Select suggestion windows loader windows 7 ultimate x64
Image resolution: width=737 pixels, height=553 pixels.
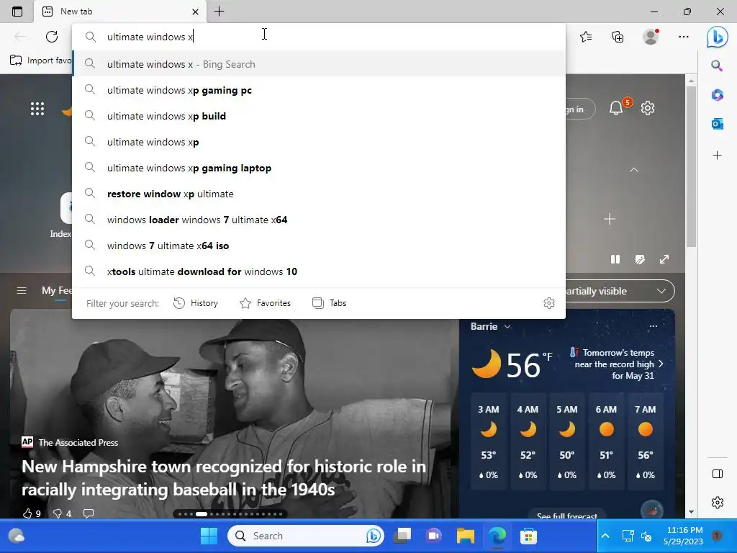[319, 220]
